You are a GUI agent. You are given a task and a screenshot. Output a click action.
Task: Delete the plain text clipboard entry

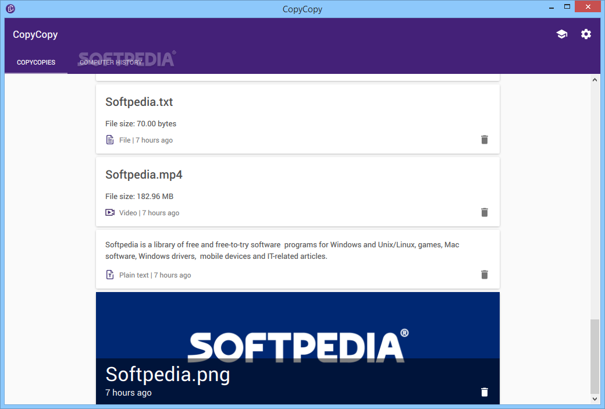pos(484,275)
